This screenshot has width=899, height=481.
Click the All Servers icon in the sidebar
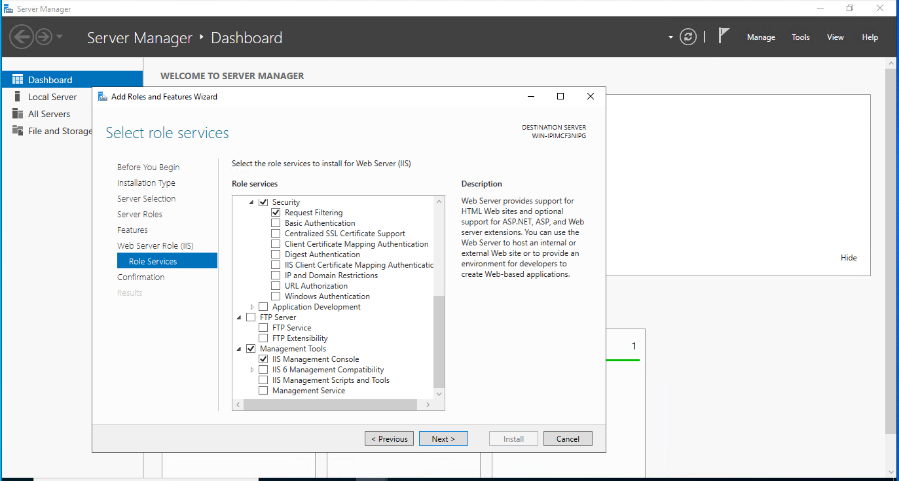[18, 113]
